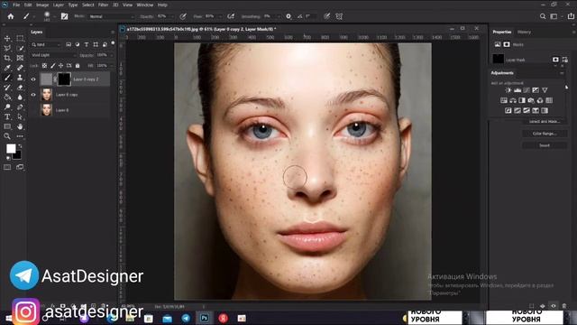Click the Select and Mask button
577x325 pixels.
545,121
